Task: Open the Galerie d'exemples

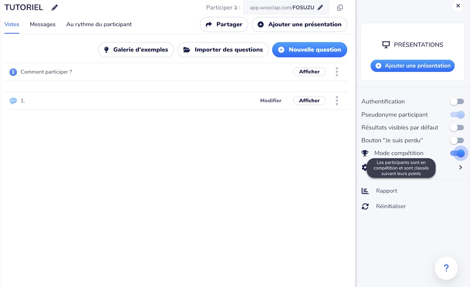Action: pos(136,49)
